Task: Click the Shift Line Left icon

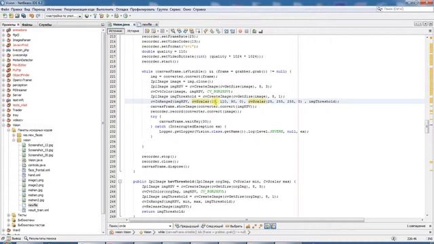Action: (x=226, y=31)
